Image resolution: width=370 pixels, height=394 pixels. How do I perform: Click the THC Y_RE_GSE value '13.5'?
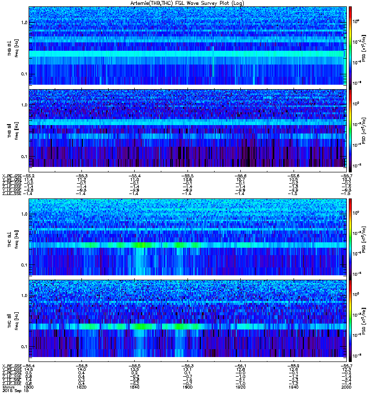[134, 369]
